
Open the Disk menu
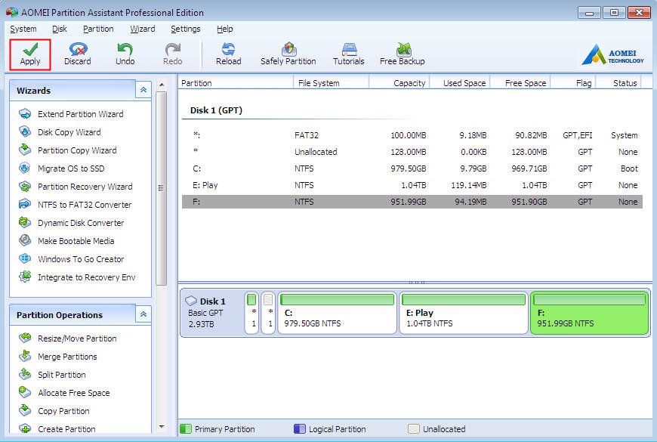[x=60, y=29]
